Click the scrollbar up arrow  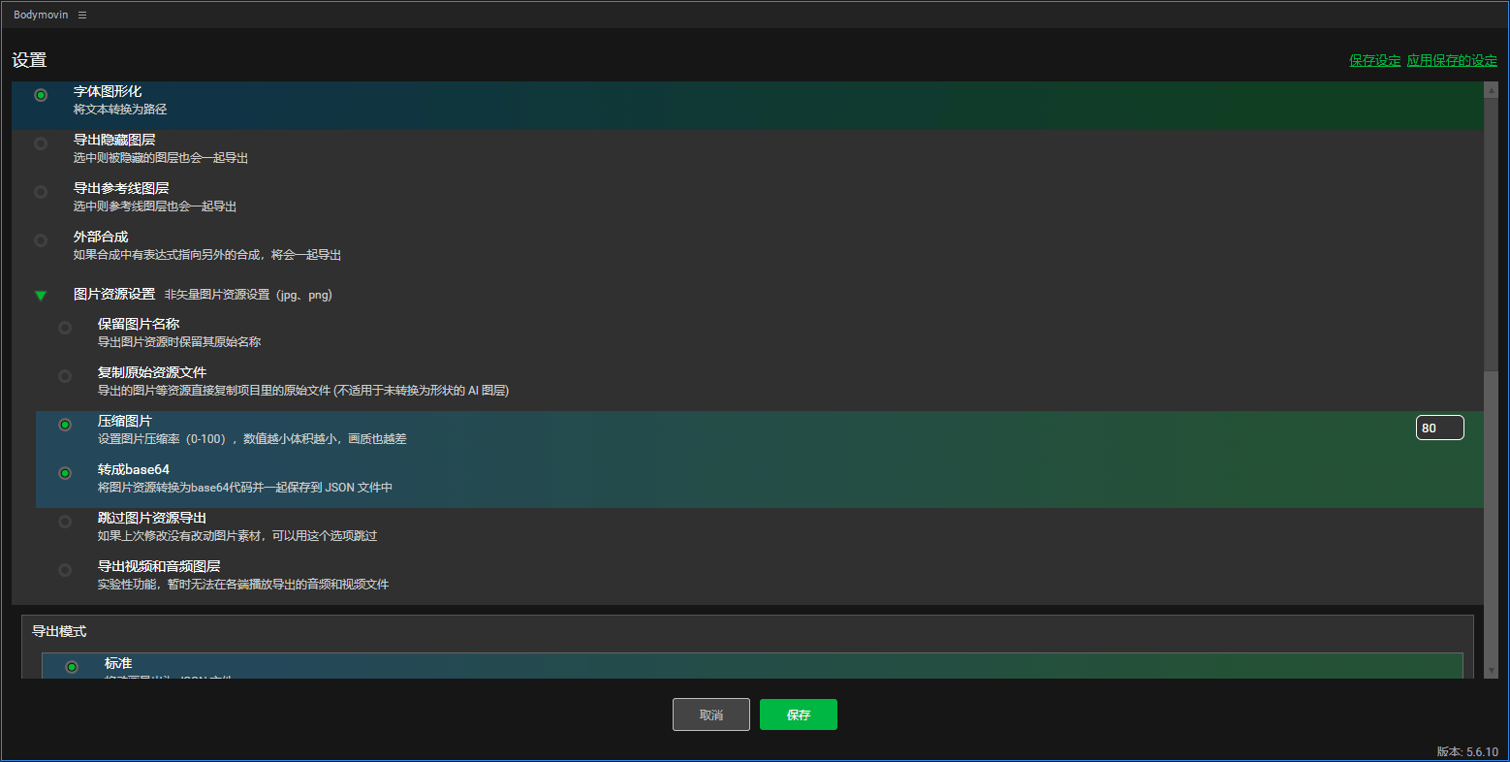[x=1491, y=89]
